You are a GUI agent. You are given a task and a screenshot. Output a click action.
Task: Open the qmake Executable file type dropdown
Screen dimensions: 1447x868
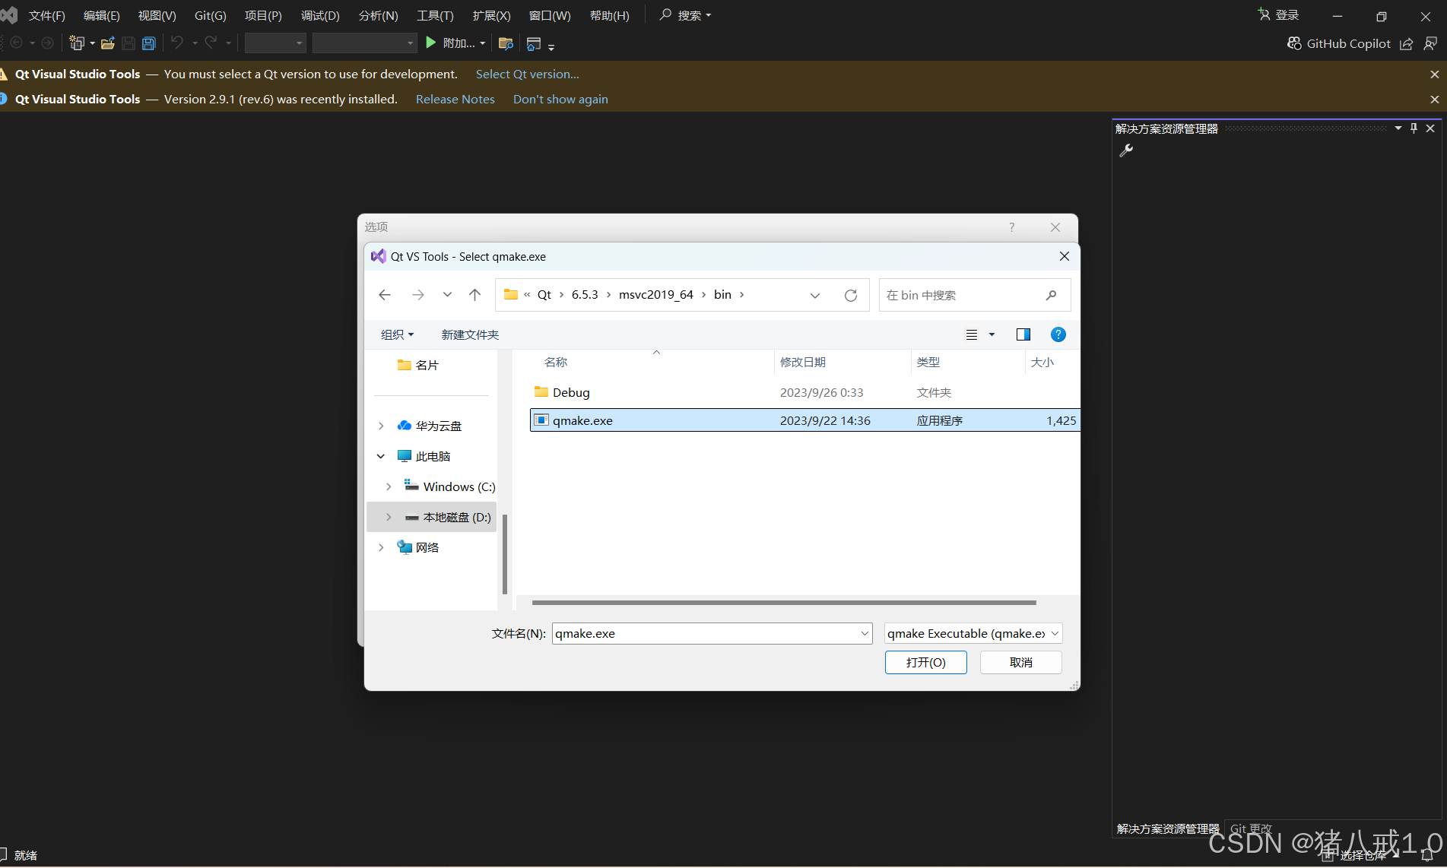point(1055,633)
